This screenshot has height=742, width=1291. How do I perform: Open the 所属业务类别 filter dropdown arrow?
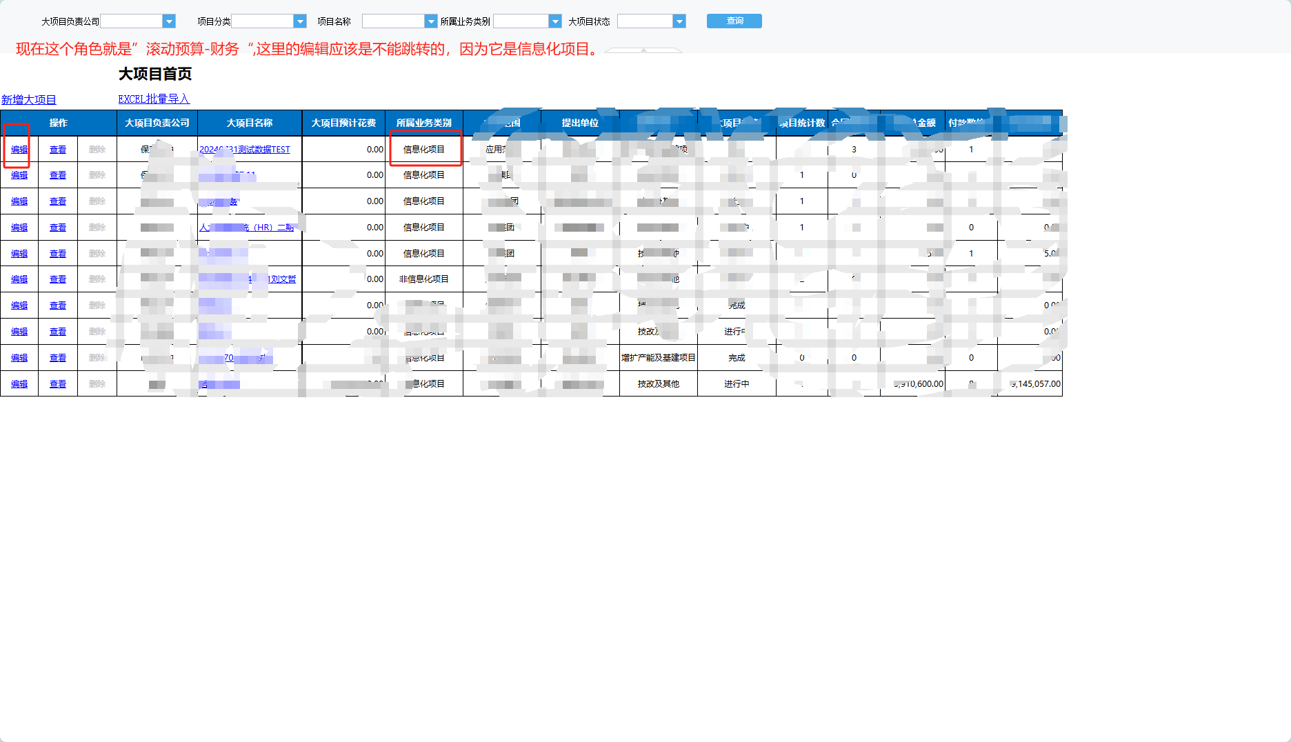pyautogui.click(x=555, y=21)
